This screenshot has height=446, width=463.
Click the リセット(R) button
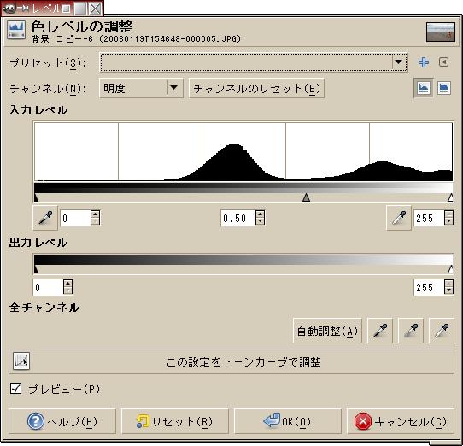point(175,421)
